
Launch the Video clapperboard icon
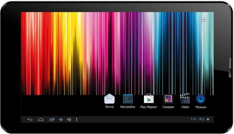pos(185,98)
